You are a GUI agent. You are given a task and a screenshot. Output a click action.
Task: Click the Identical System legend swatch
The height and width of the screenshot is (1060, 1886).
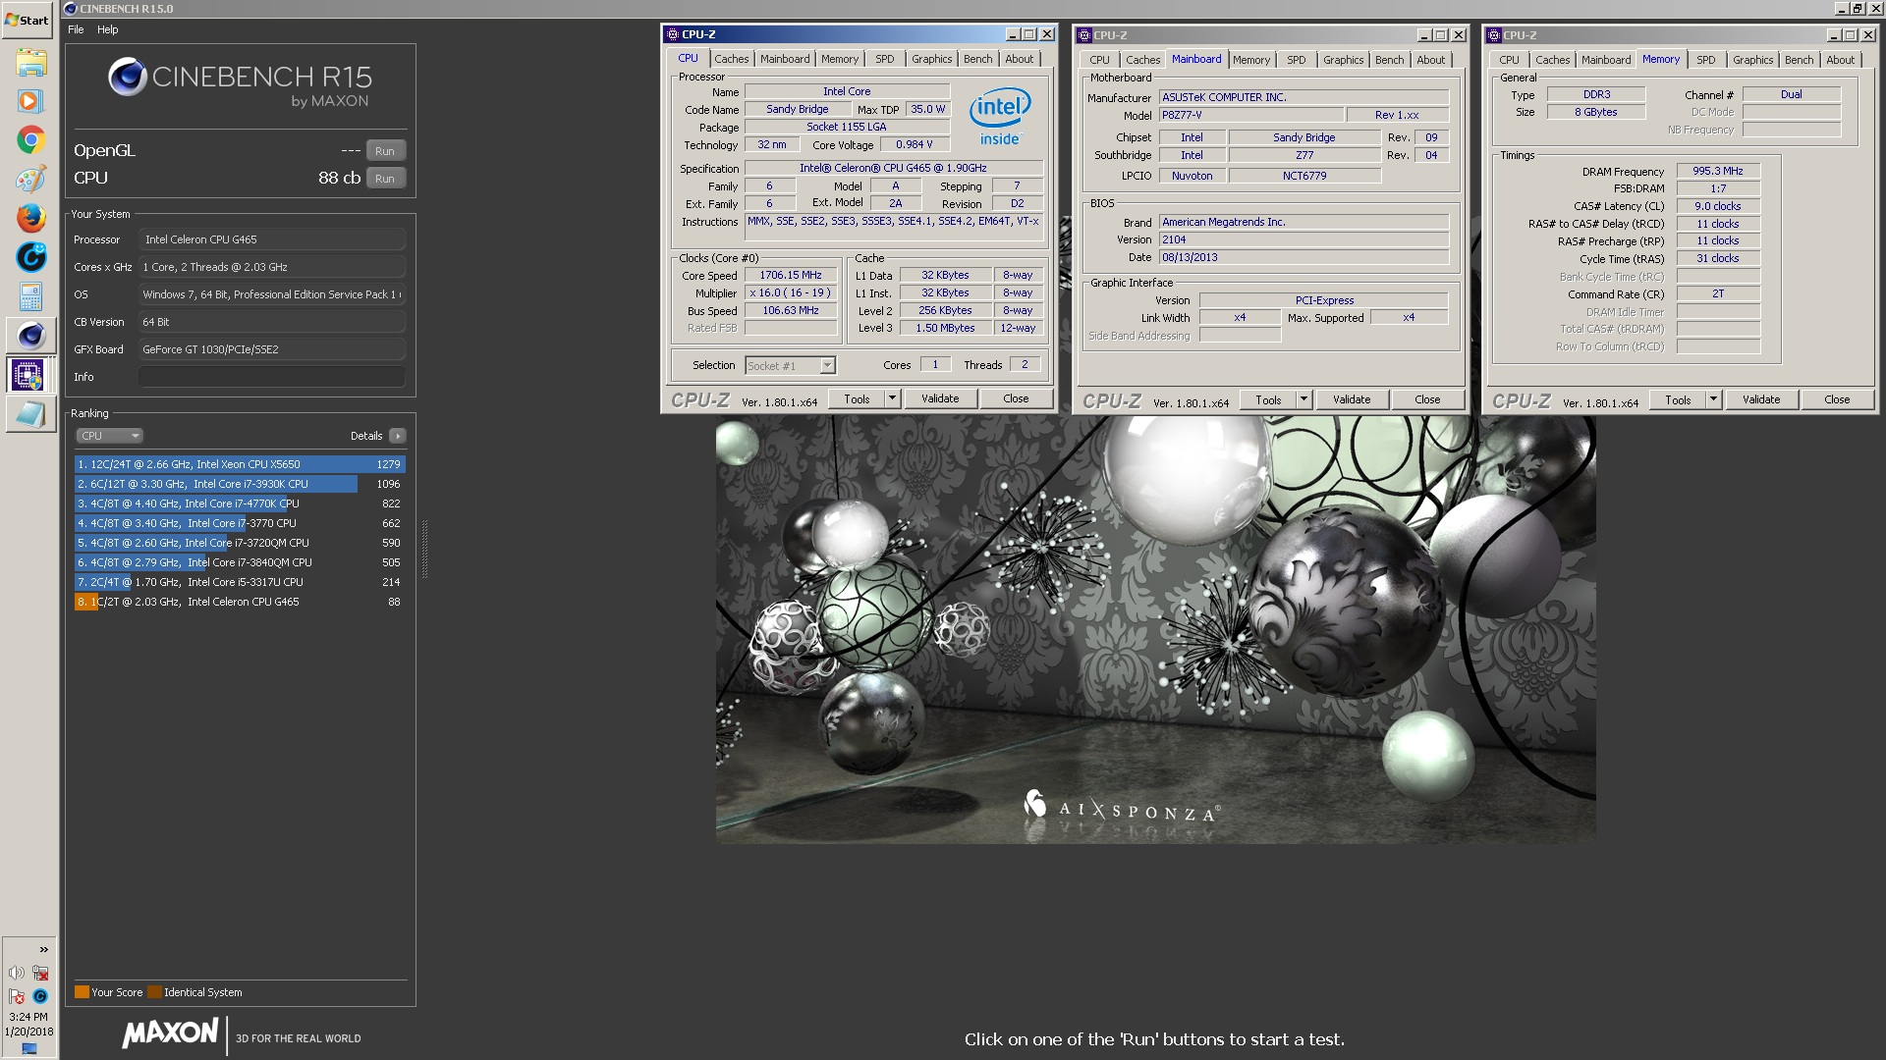click(154, 992)
